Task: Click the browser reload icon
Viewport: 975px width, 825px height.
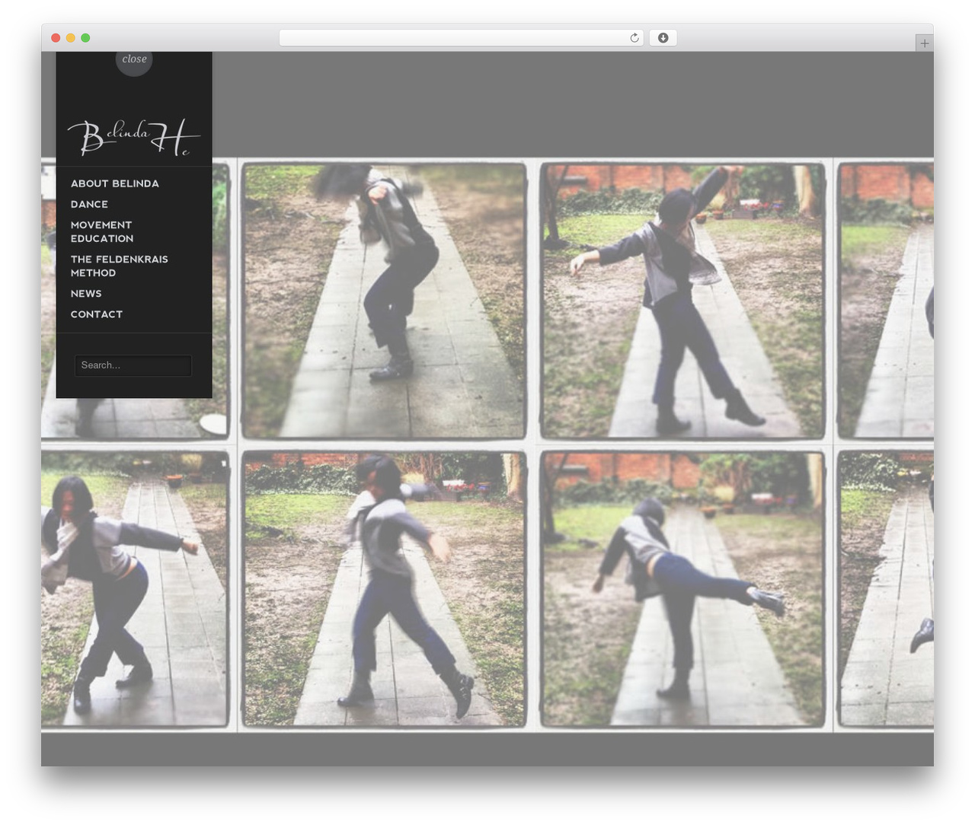Action: 634,38
